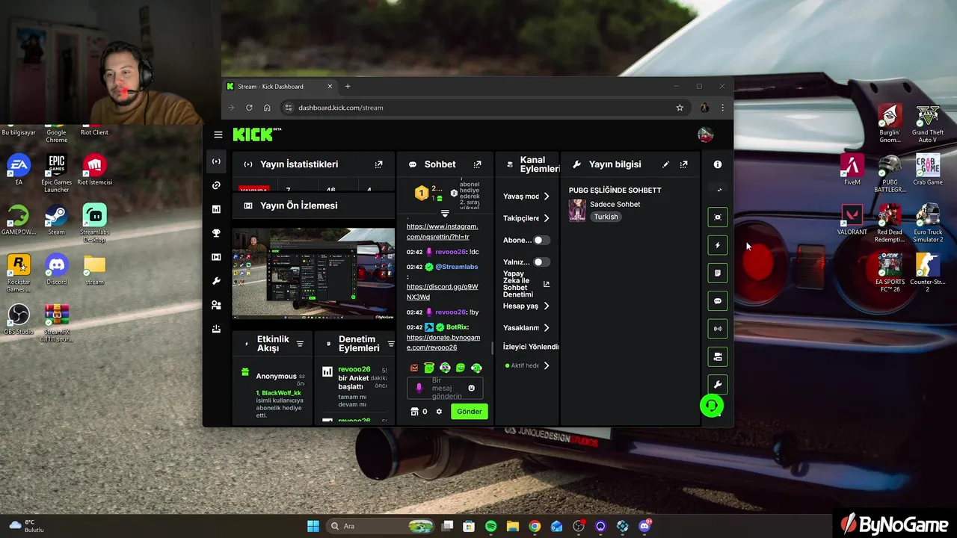Open a new Chrome tab
This screenshot has height=538, width=957.
tap(348, 86)
